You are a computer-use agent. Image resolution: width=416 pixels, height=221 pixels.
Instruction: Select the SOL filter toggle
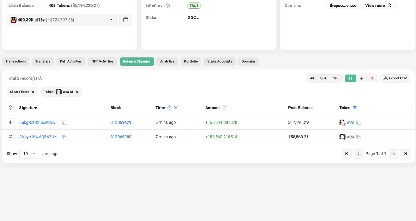pos(323,78)
